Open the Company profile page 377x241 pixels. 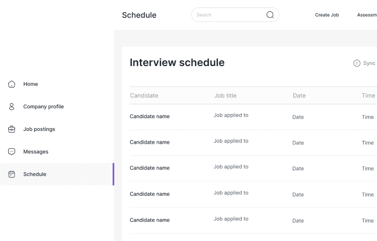coord(44,107)
